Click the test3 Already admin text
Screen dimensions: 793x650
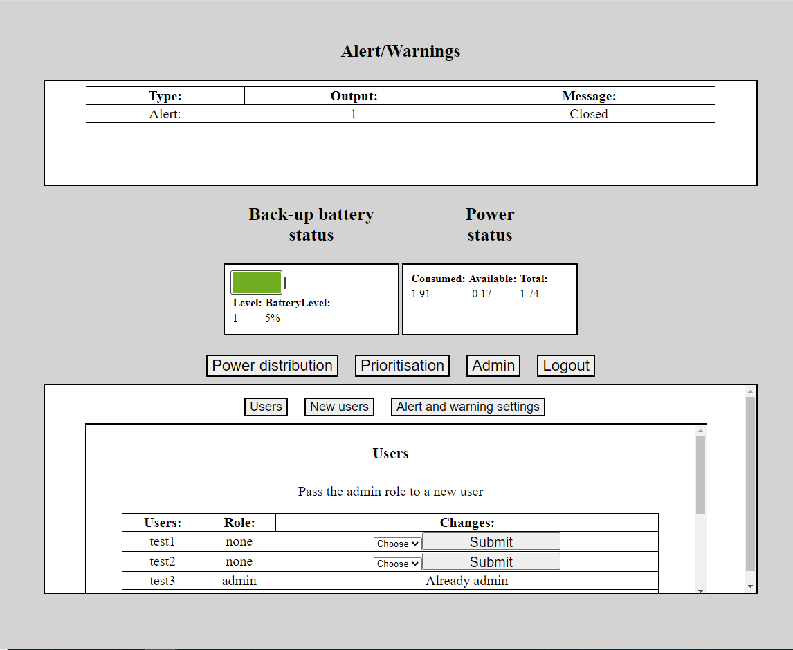[466, 581]
